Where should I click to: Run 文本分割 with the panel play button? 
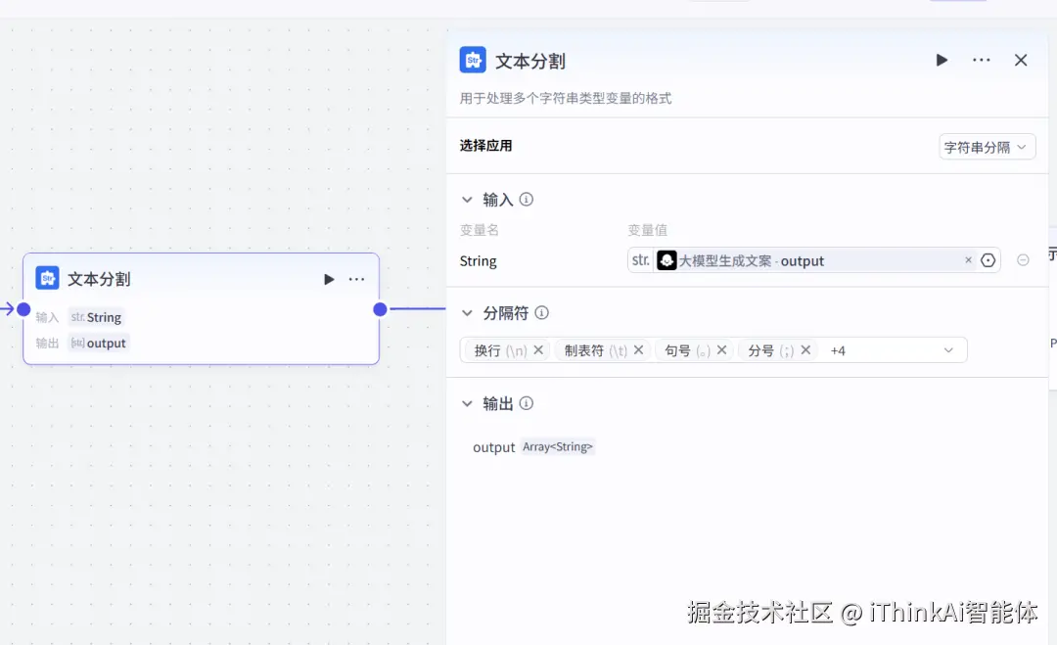point(942,60)
